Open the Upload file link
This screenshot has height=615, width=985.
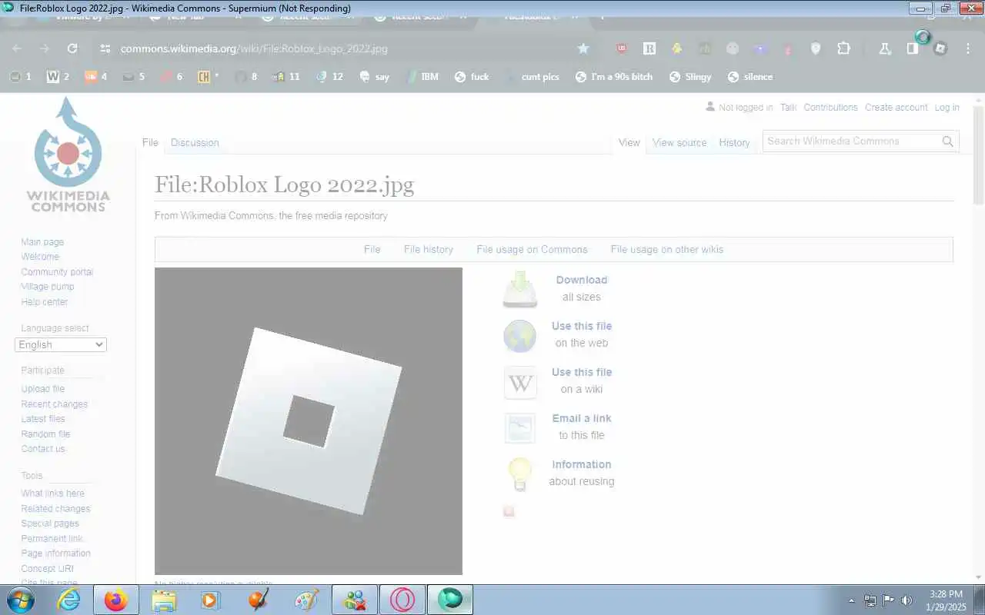(43, 389)
